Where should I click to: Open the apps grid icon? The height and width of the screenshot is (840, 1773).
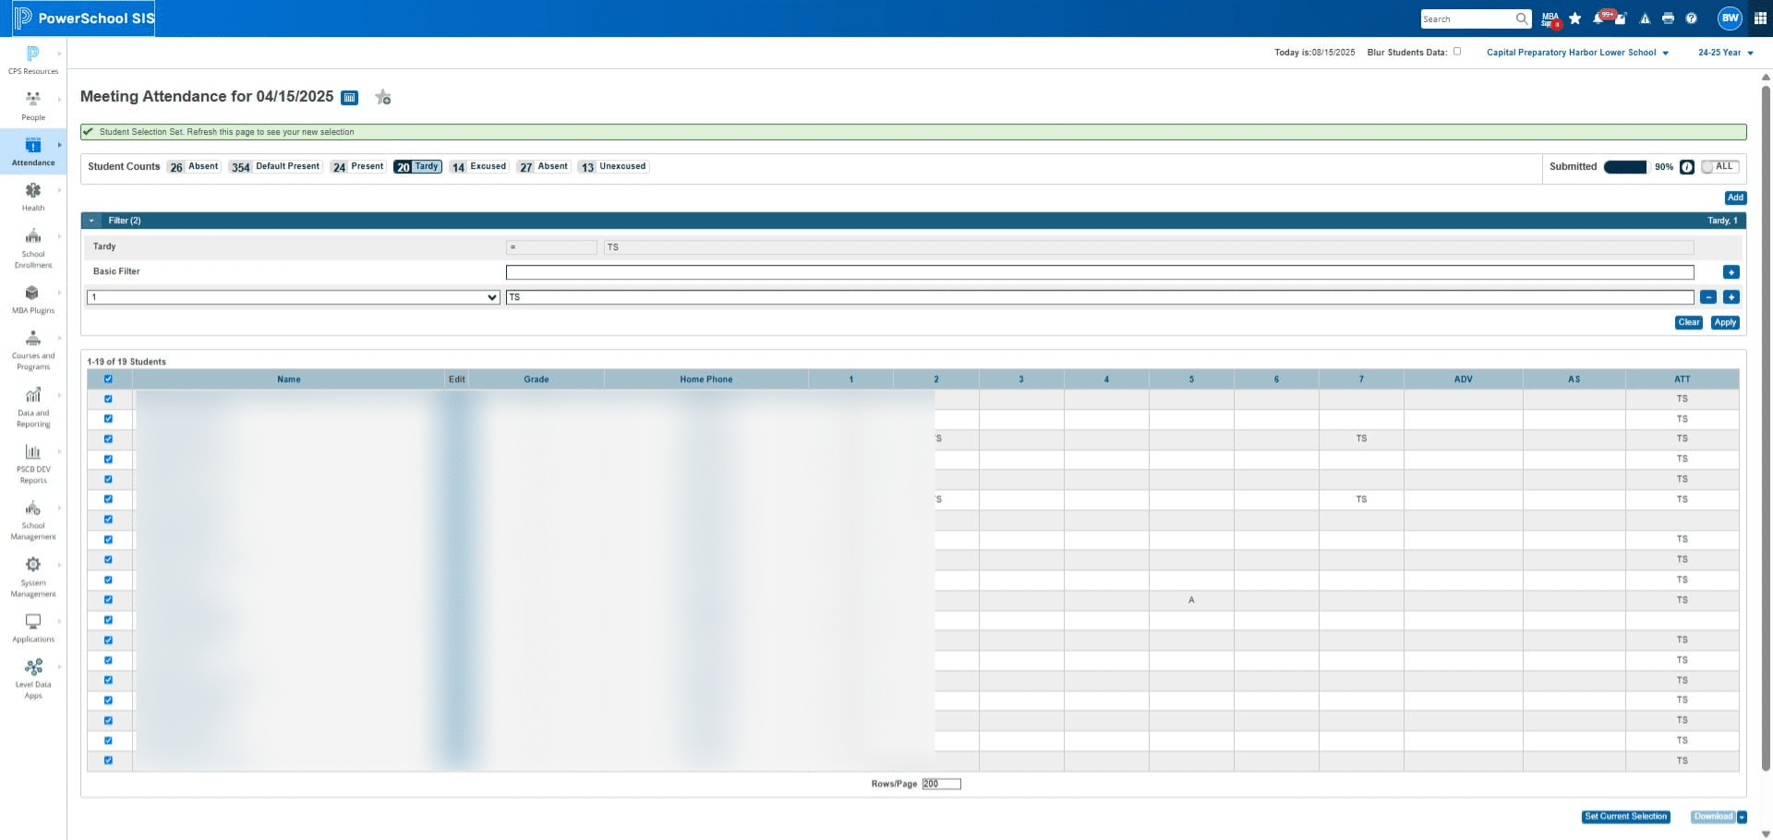(1760, 18)
